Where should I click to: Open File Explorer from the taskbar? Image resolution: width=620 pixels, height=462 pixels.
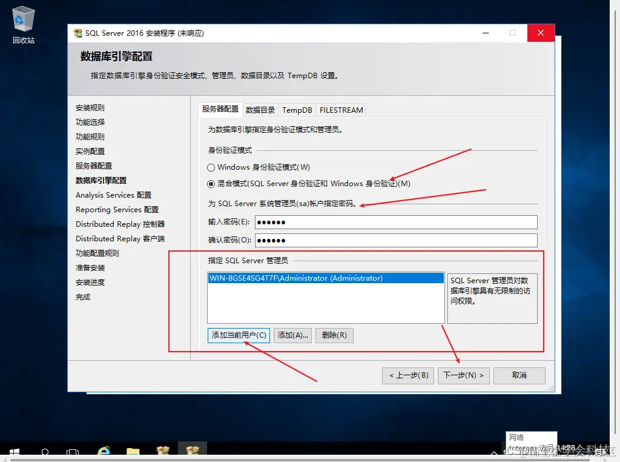[x=133, y=452]
